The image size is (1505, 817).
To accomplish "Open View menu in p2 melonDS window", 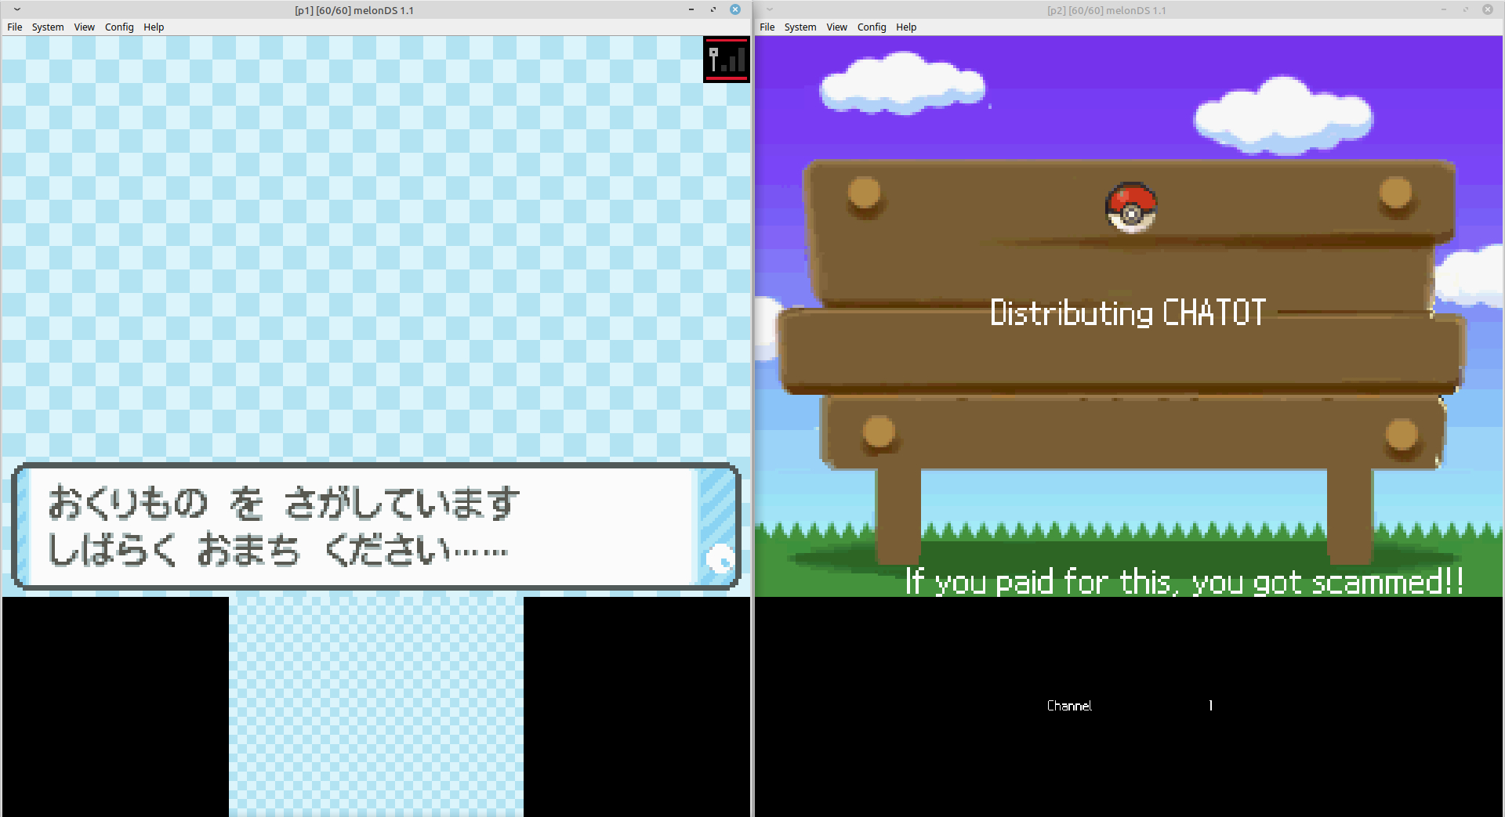I will click(837, 27).
